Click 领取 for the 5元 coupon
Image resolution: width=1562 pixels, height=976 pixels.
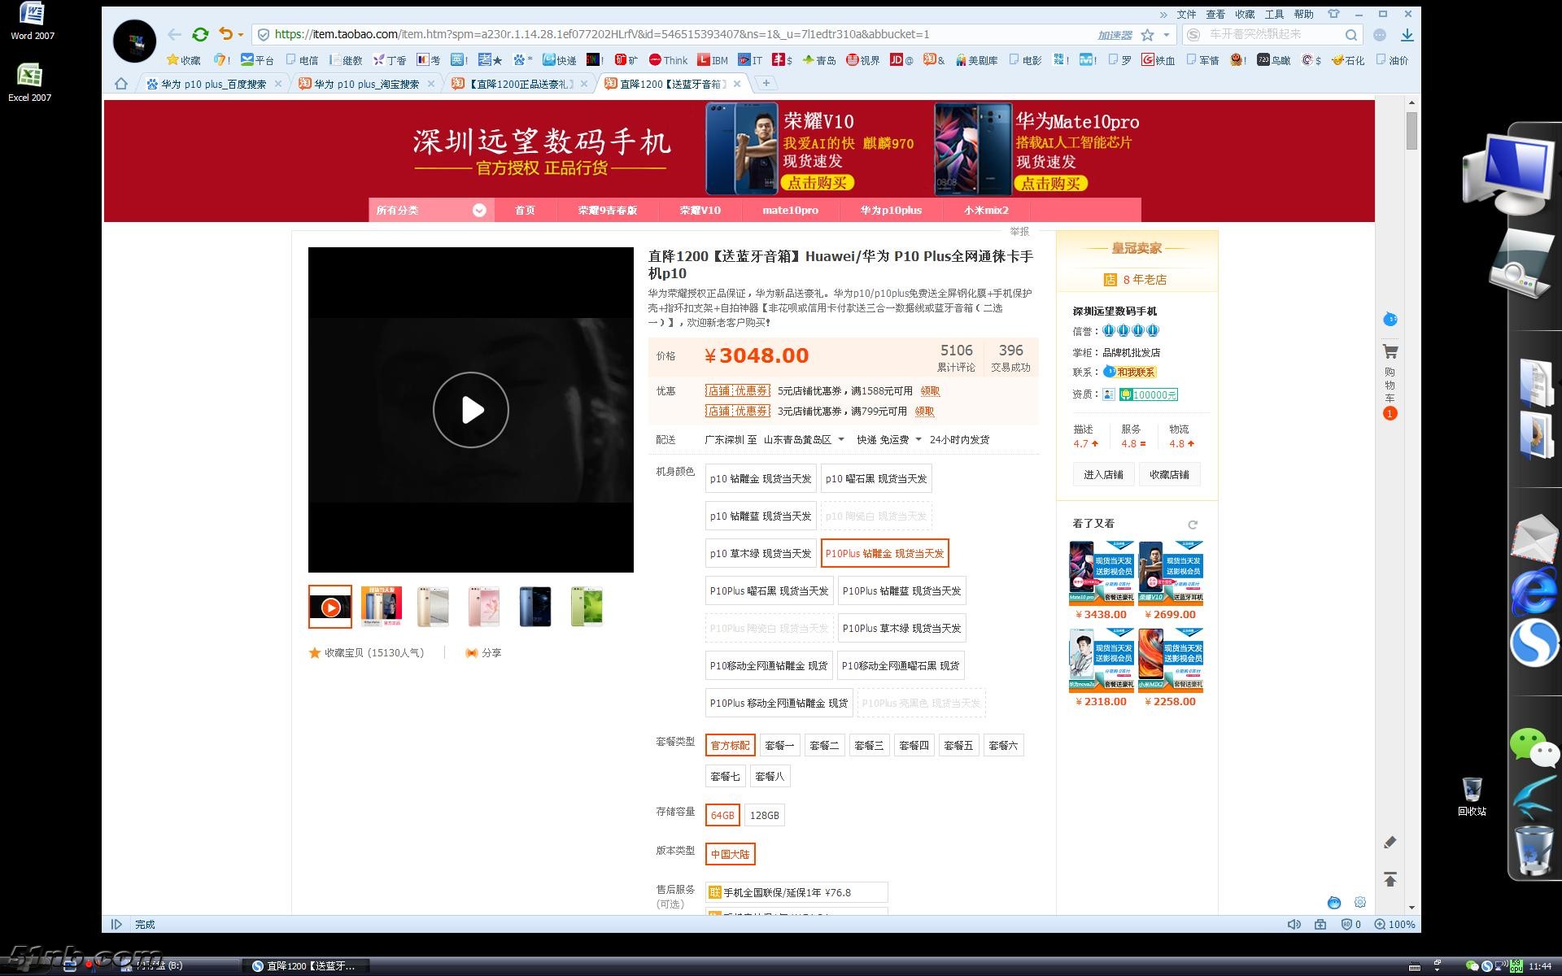[930, 391]
